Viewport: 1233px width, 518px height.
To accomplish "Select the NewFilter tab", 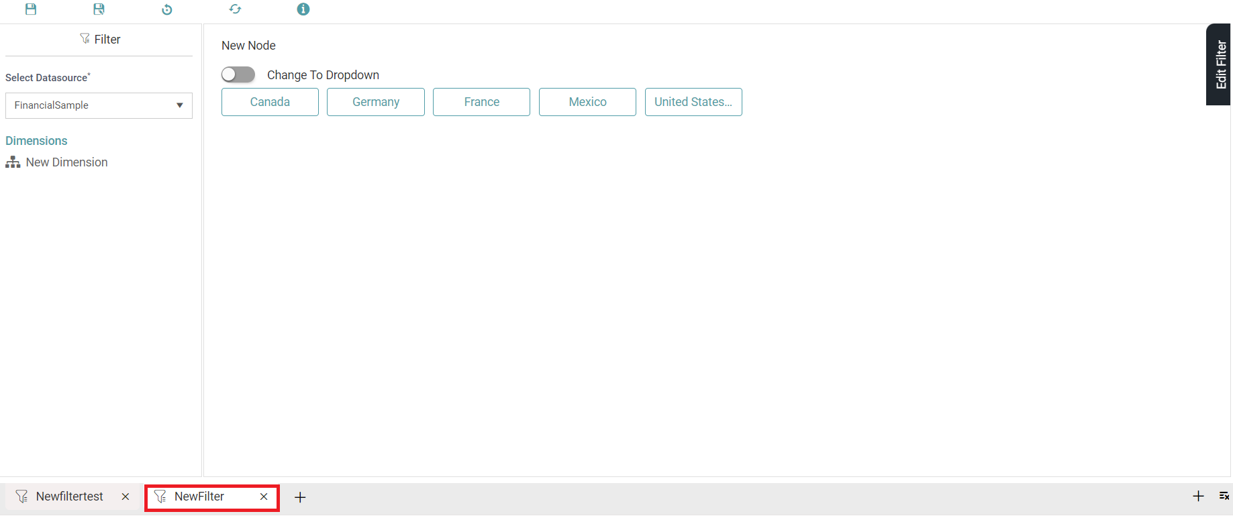I will (199, 497).
